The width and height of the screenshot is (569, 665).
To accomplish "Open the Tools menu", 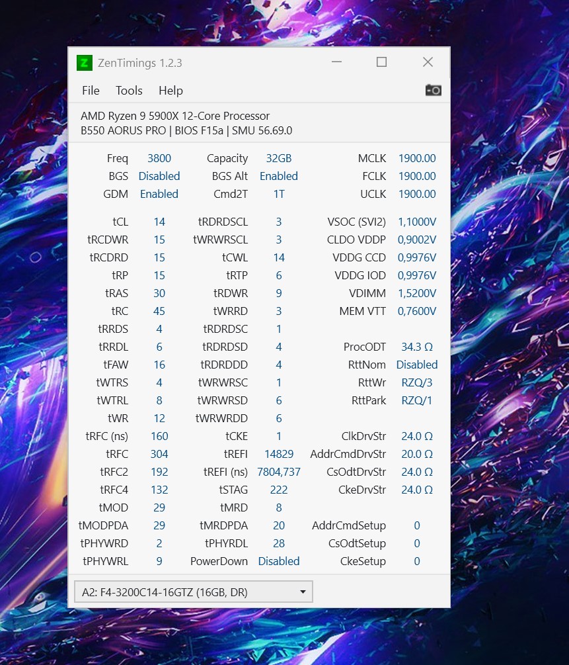I will pyautogui.click(x=129, y=91).
